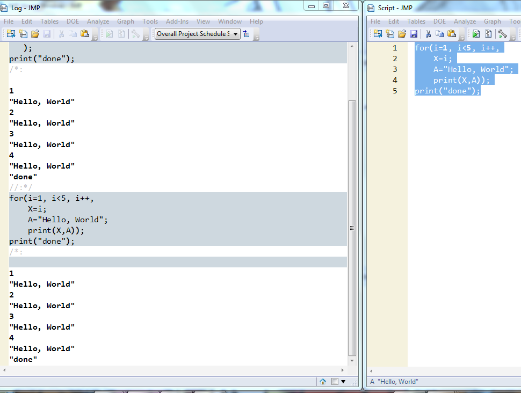Click Paste clipboard icon in Log window toolbar
Screen dimensions: 521x393
click(x=85, y=33)
